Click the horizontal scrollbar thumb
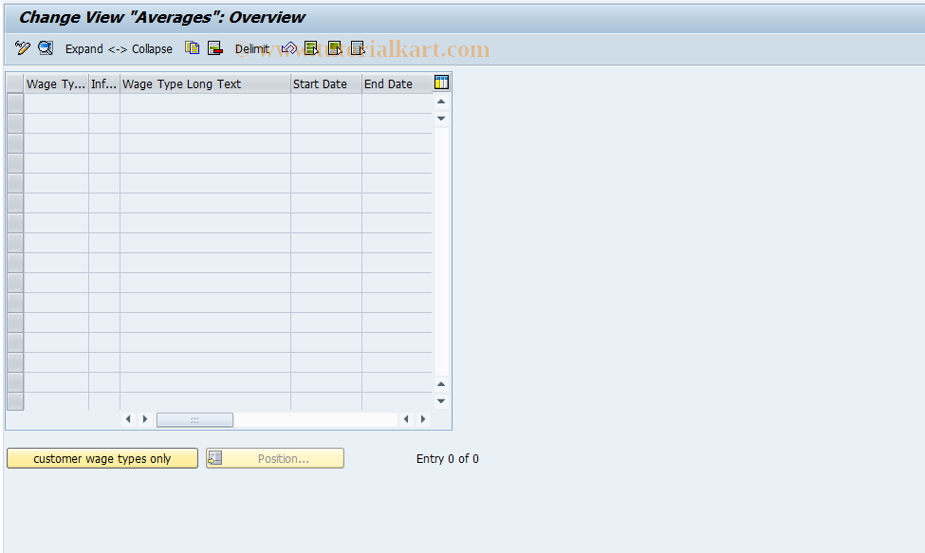Image resolution: width=925 pixels, height=553 pixels. pyautogui.click(x=194, y=420)
